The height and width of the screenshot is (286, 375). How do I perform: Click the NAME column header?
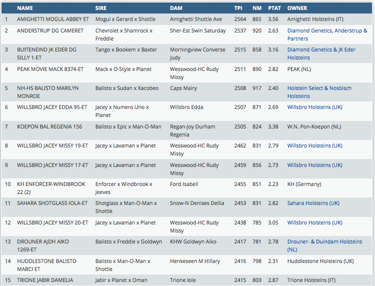pyautogui.click(x=25, y=8)
